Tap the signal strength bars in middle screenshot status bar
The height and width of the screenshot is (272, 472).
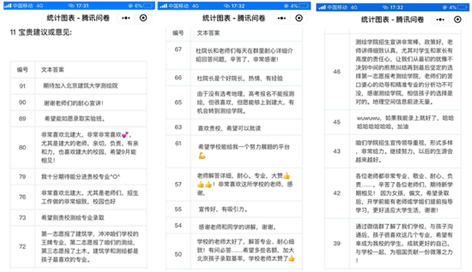(163, 6)
